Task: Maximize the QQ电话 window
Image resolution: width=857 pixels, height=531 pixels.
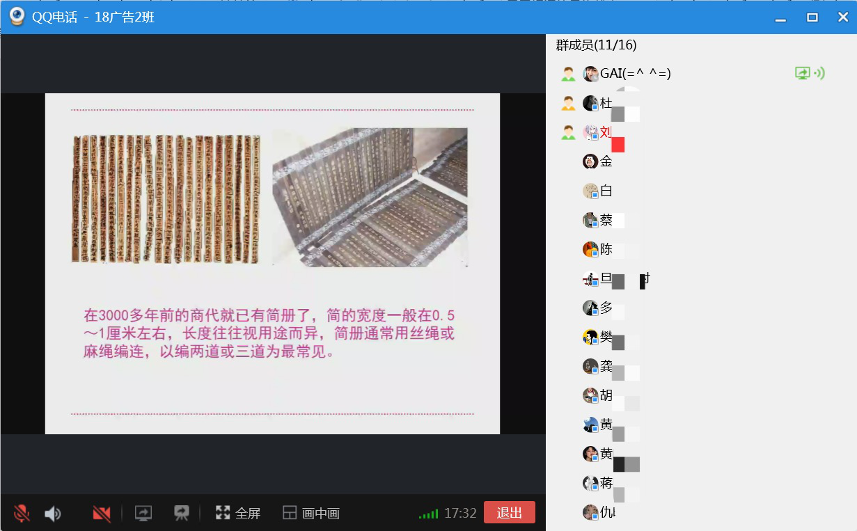Action: [x=812, y=17]
